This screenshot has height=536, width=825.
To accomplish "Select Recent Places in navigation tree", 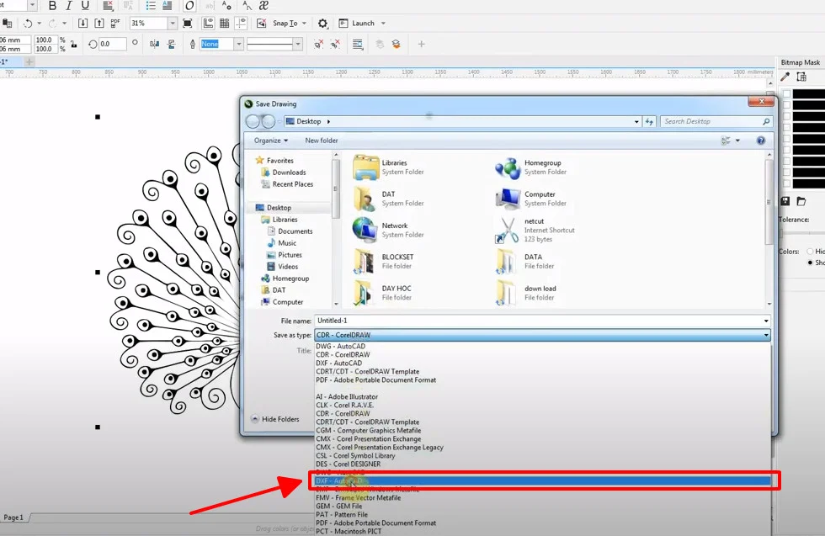I will 287,184.
